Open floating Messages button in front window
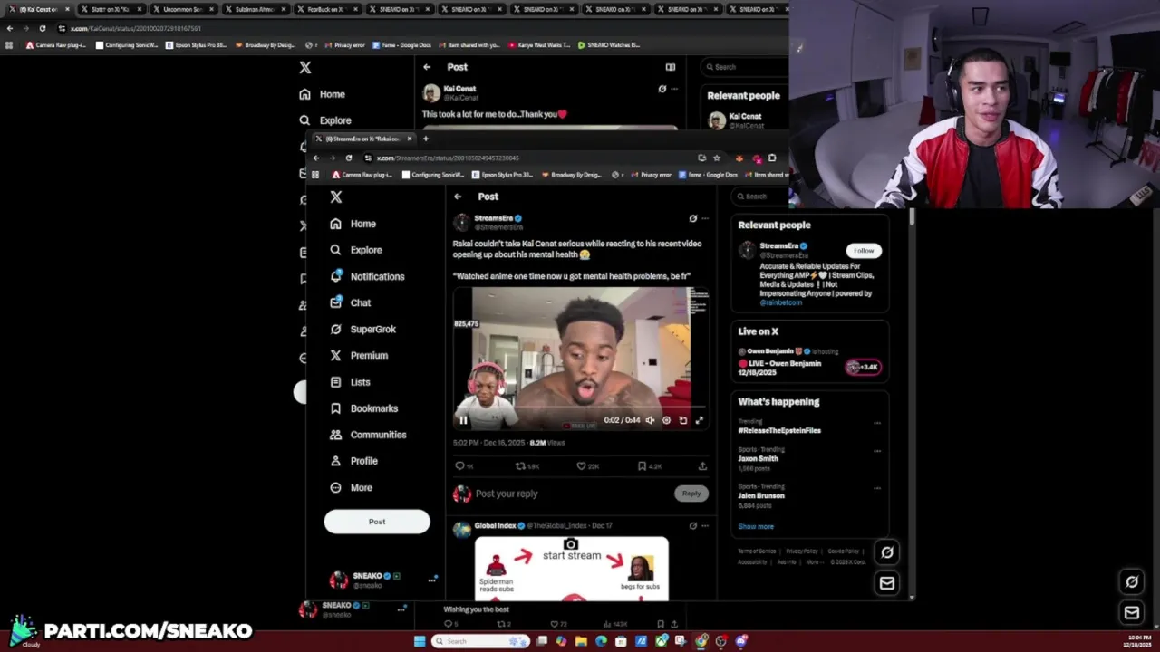Image resolution: width=1160 pixels, height=652 pixels. (887, 583)
